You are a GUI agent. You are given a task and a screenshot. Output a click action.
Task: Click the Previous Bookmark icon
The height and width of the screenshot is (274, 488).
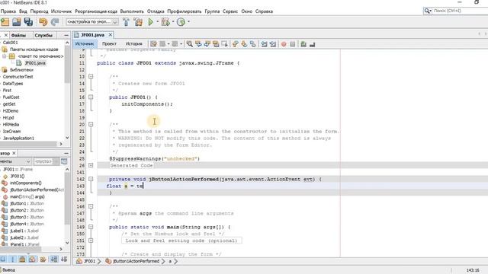pos(236,44)
